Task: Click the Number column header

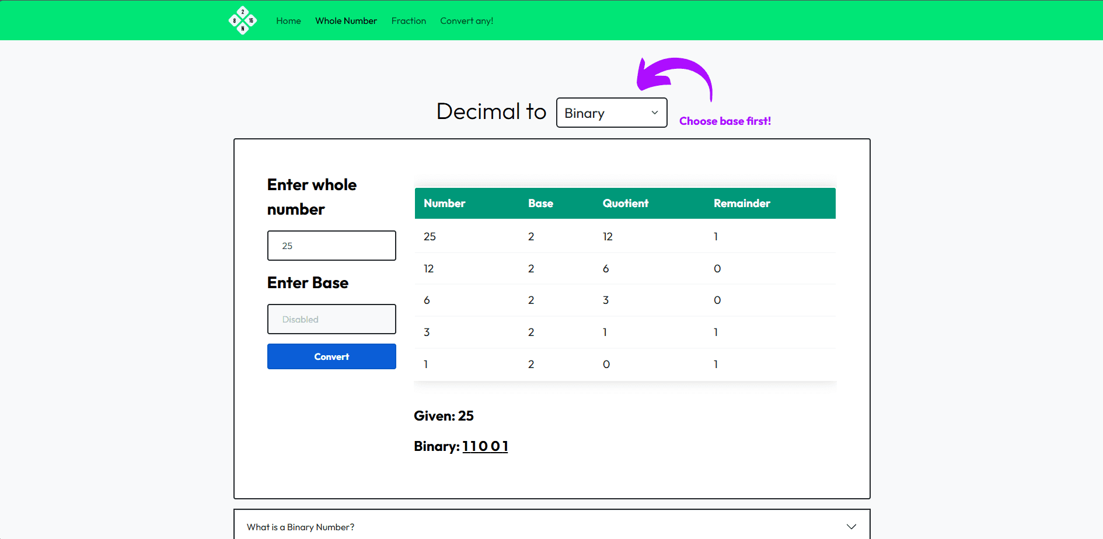Action: 444,204
